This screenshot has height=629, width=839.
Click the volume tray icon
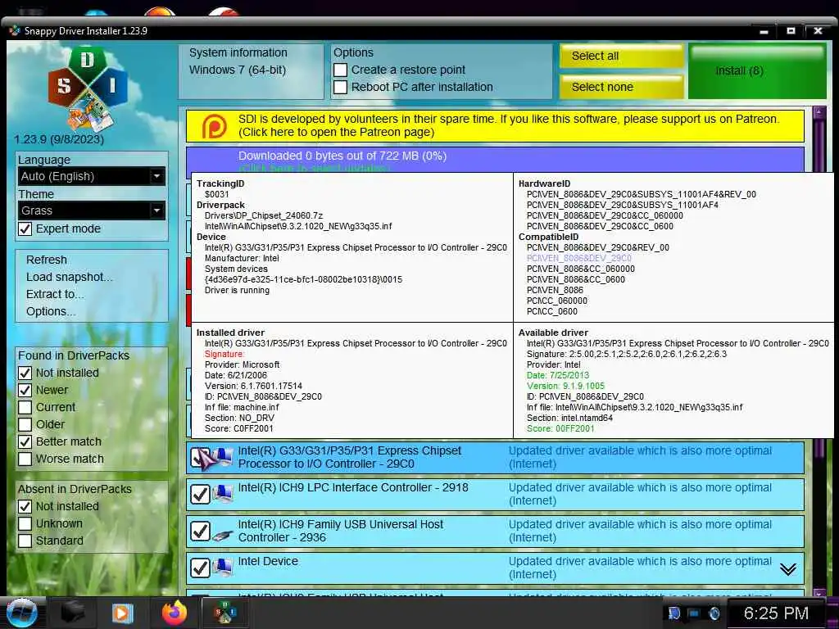pyautogui.click(x=714, y=613)
